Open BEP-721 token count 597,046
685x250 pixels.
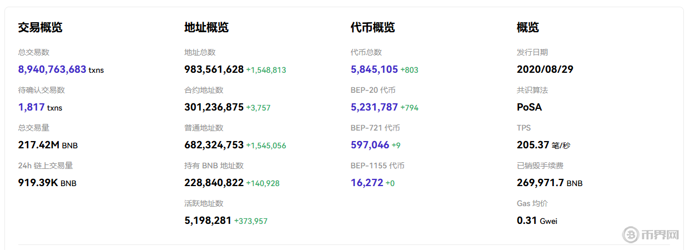(x=370, y=145)
